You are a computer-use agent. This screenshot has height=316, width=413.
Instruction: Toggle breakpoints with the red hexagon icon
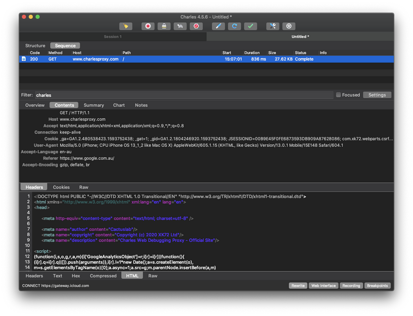196,26
